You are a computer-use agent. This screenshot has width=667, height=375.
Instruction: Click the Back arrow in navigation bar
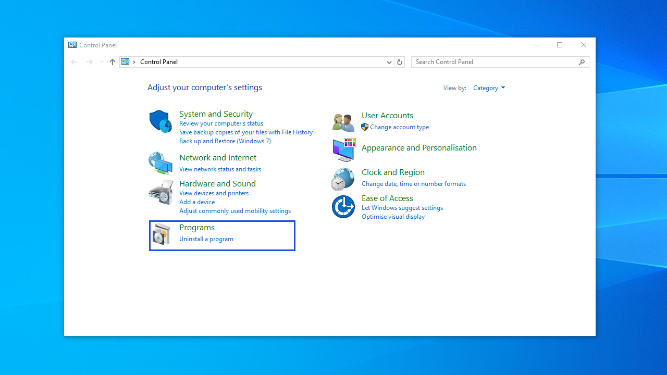(74, 62)
